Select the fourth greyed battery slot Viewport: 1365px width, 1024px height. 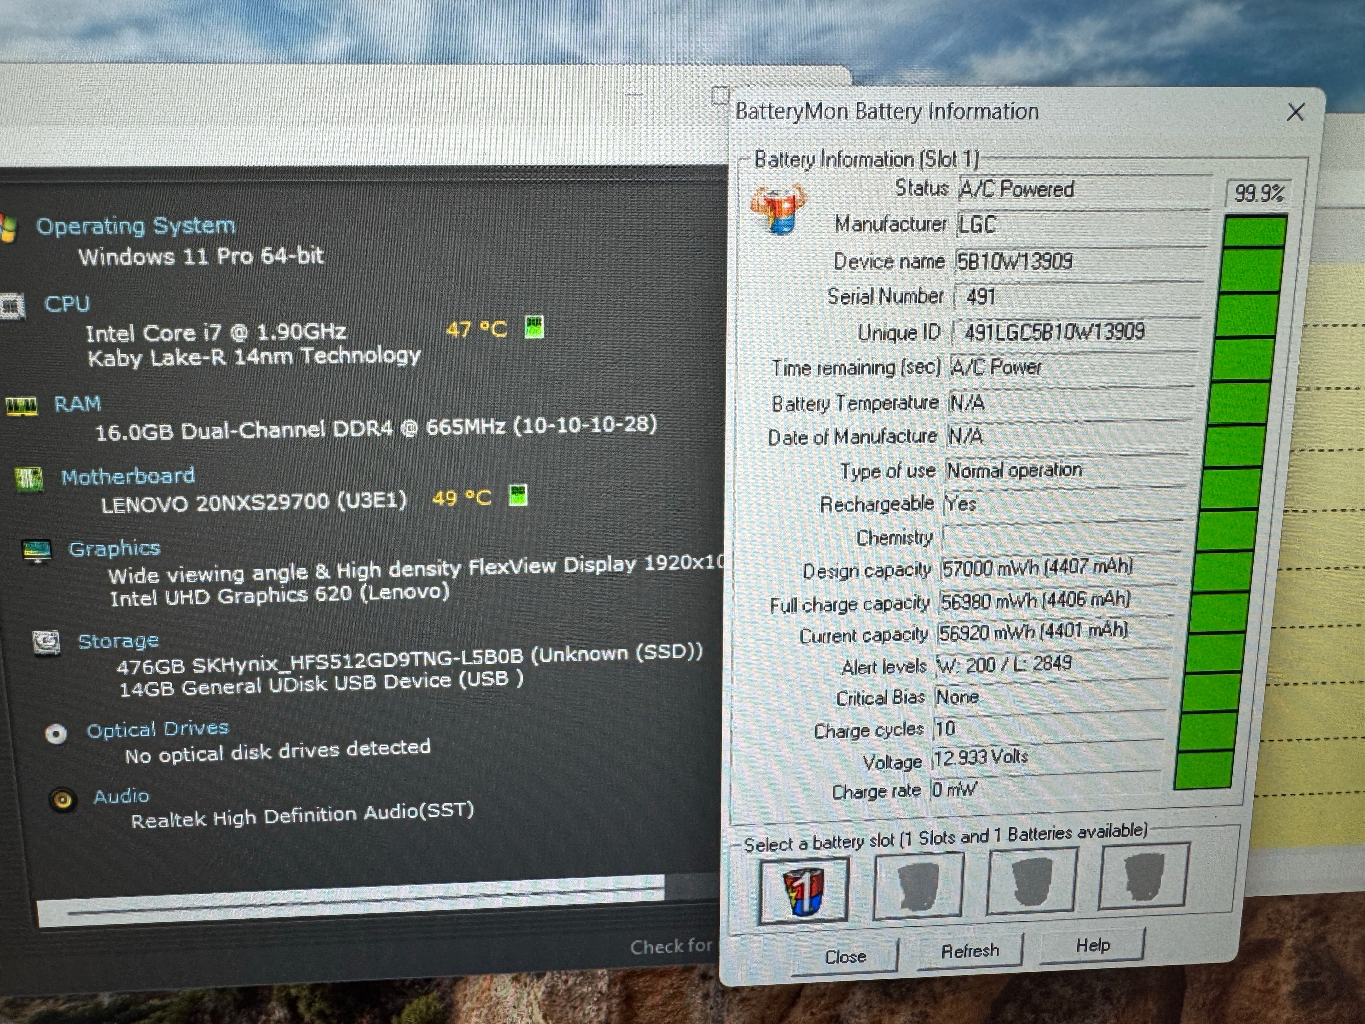pyautogui.click(x=1144, y=877)
